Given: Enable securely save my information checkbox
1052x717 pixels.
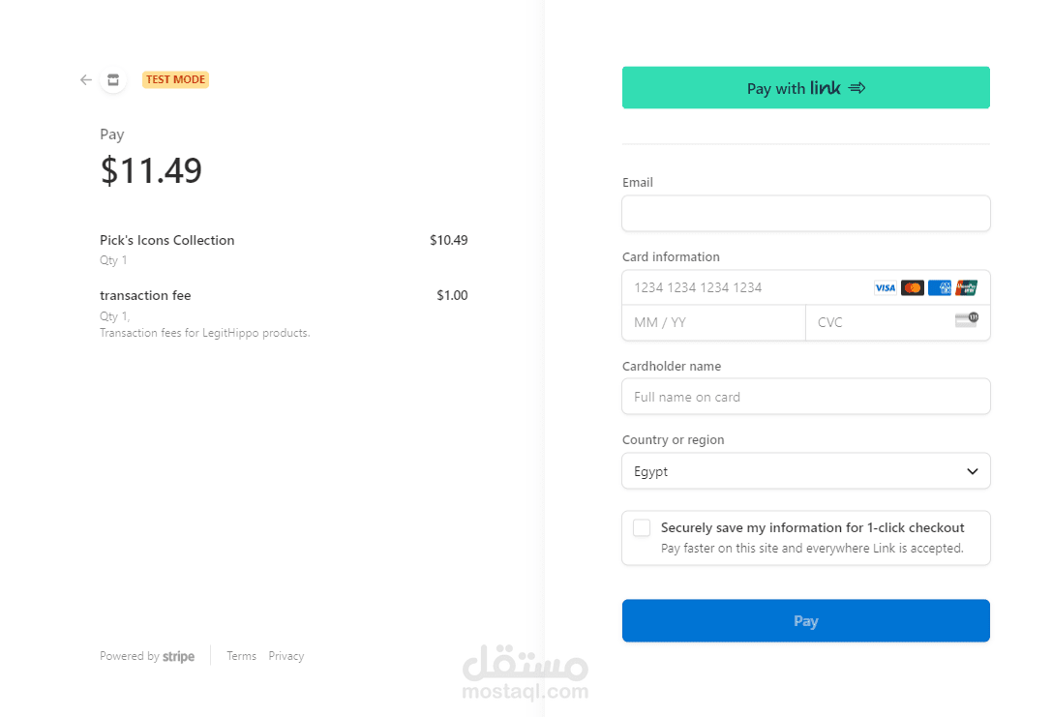Looking at the screenshot, I should (642, 527).
